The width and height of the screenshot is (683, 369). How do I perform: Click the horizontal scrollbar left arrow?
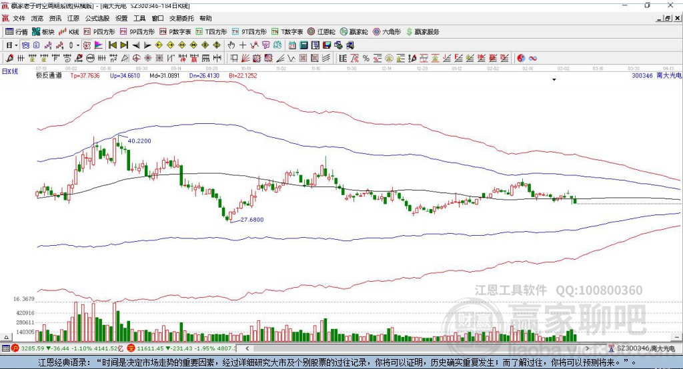[247, 348]
